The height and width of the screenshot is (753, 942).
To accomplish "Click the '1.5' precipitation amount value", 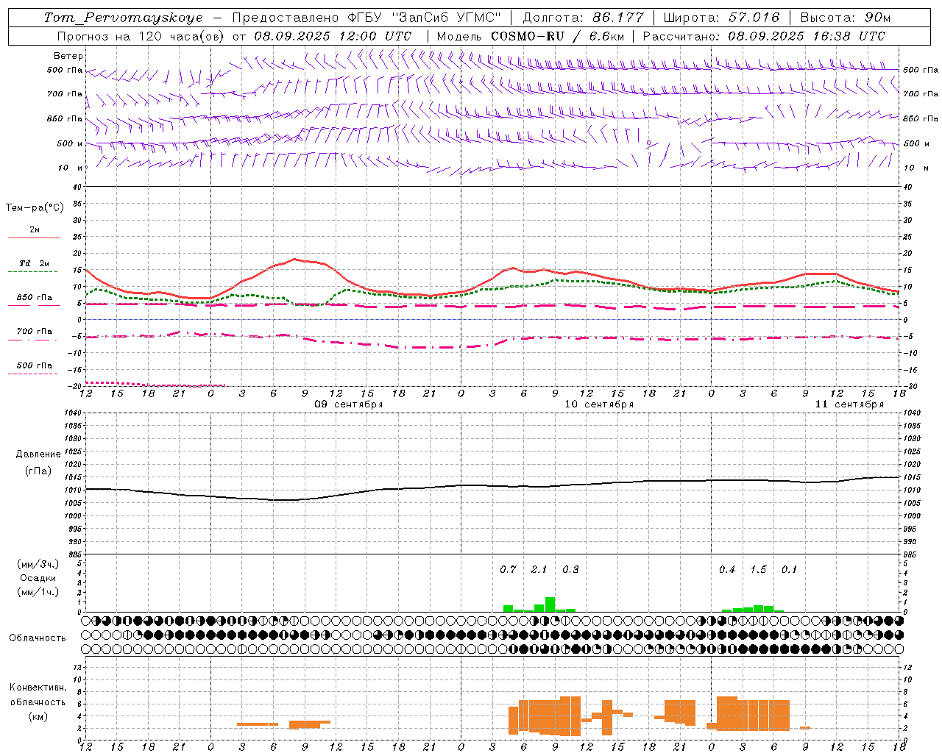I will [758, 569].
